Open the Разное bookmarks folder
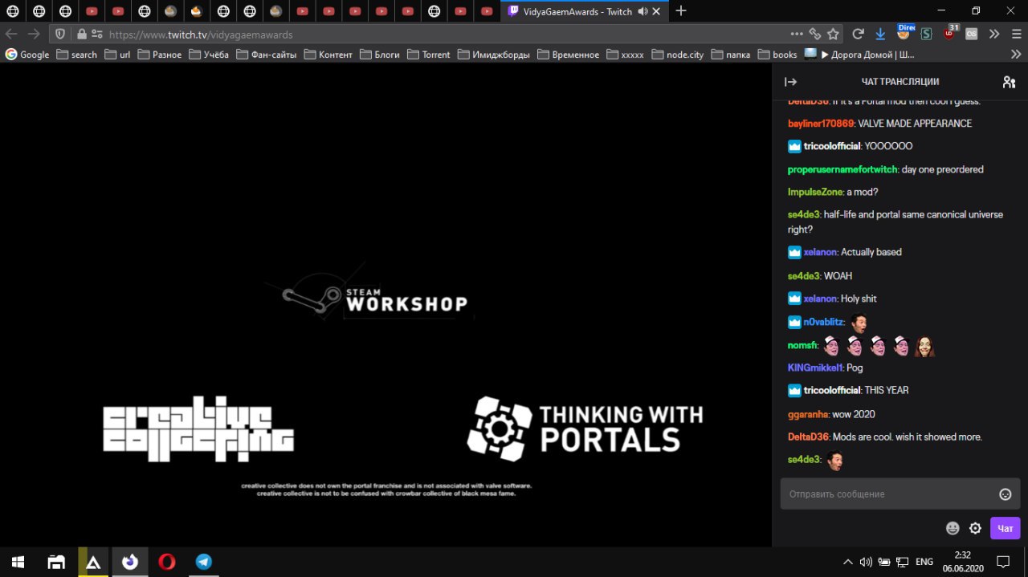 click(x=159, y=55)
